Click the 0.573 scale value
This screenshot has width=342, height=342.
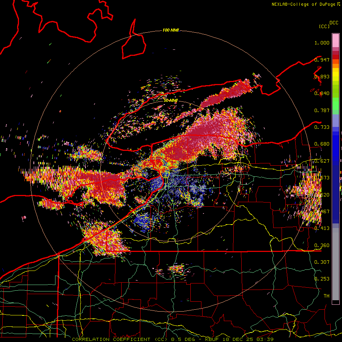(x=322, y=178)
